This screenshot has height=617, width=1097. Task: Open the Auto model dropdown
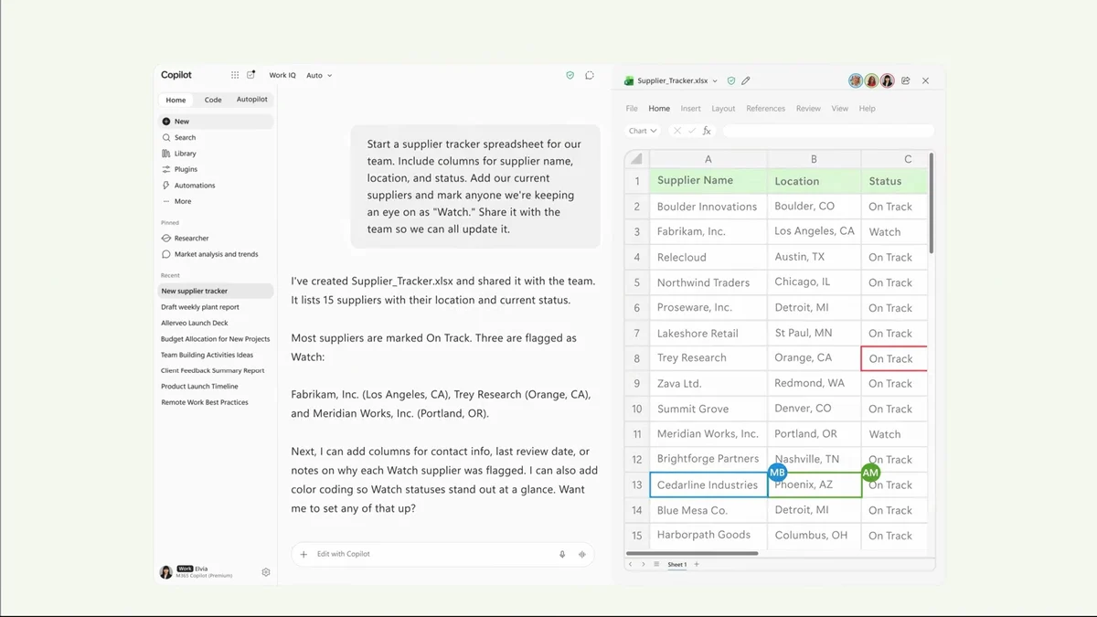[x=319, y=76]
